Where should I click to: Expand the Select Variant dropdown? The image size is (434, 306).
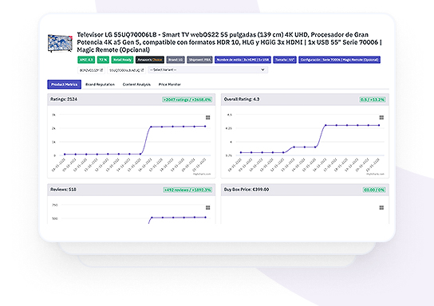208,70
